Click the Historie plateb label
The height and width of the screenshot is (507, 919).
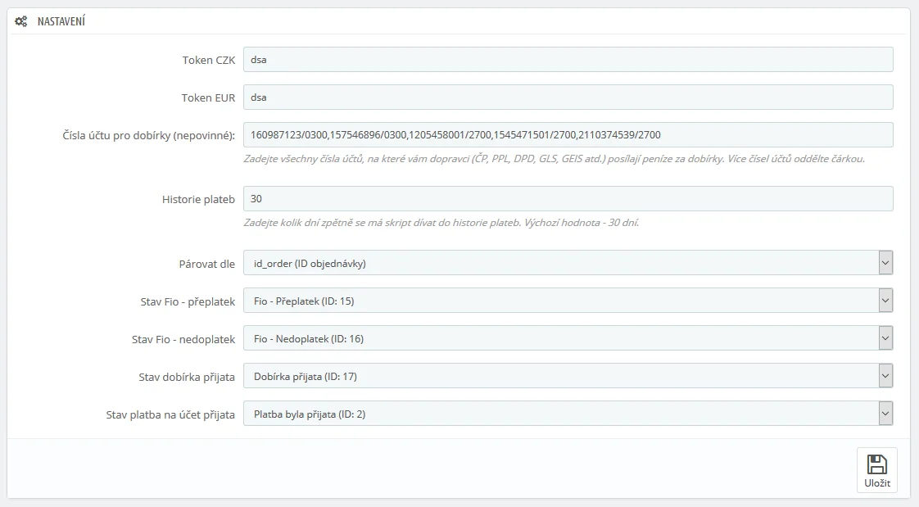tap(198, 200)
